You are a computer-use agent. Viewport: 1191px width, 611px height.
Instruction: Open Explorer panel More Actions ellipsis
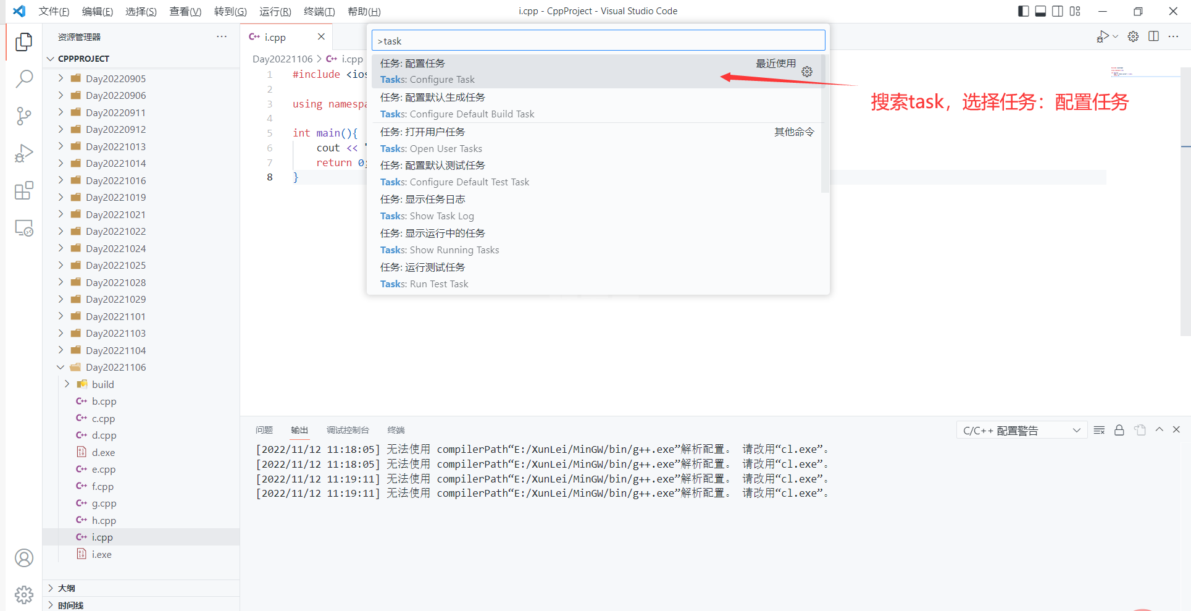(x=222, y=36)
